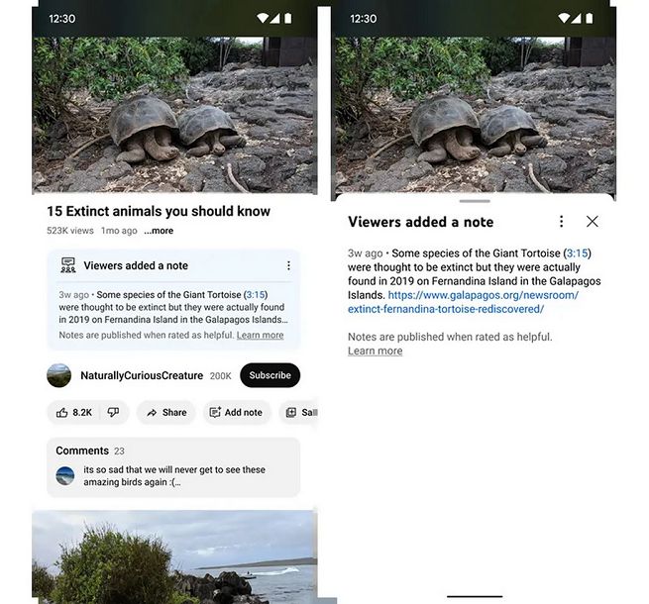Tap the viewers note icon on the card
The image size is (649, 604).
click(x=68, y=265)
